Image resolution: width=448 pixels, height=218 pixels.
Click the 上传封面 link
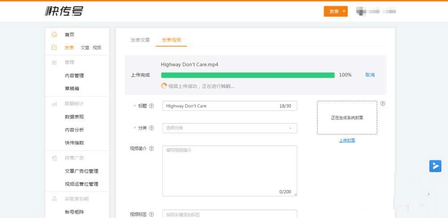(347, 140)
